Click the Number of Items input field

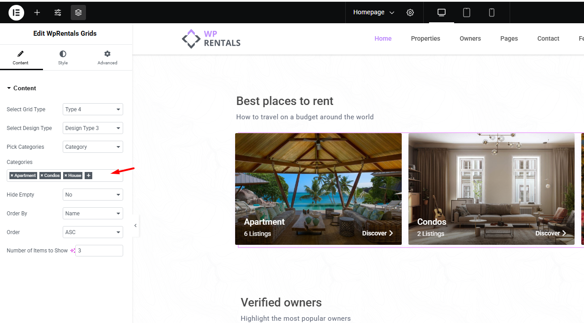[99, 251]
